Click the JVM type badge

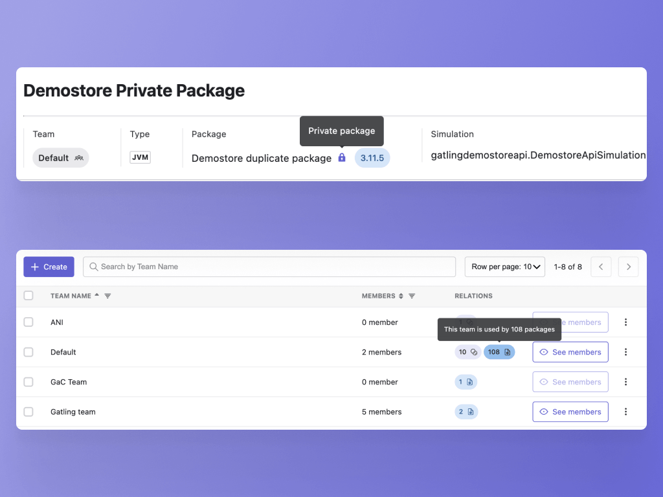pos(140,158)
